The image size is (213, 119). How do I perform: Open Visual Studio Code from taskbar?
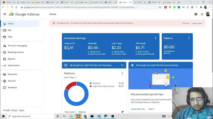coord(99,116)
